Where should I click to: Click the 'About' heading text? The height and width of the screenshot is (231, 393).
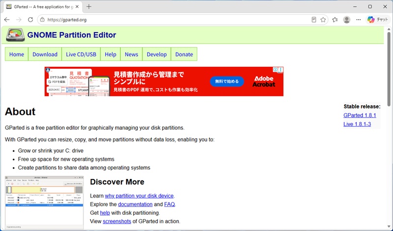coord(20,112)
